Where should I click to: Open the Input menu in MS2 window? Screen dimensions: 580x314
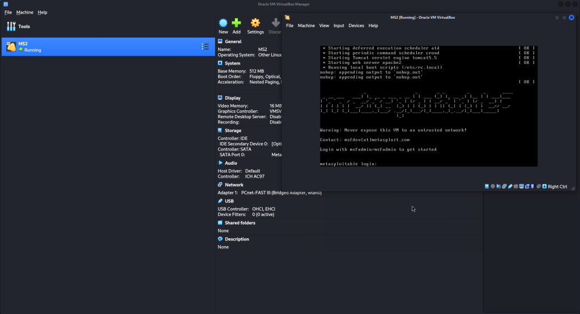pos(339,25)
